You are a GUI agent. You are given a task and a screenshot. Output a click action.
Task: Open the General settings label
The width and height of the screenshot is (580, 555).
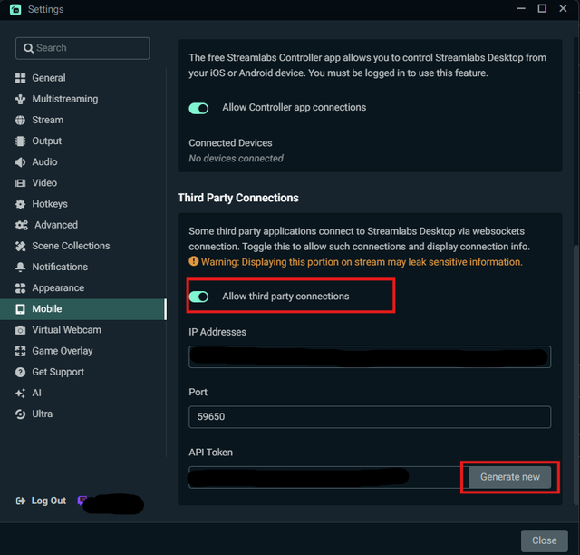[x=49, y=78]
